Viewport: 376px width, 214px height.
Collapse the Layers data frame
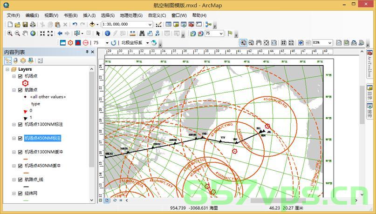7,69
